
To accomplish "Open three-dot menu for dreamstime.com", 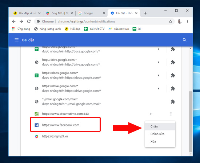I will (171, 114).
